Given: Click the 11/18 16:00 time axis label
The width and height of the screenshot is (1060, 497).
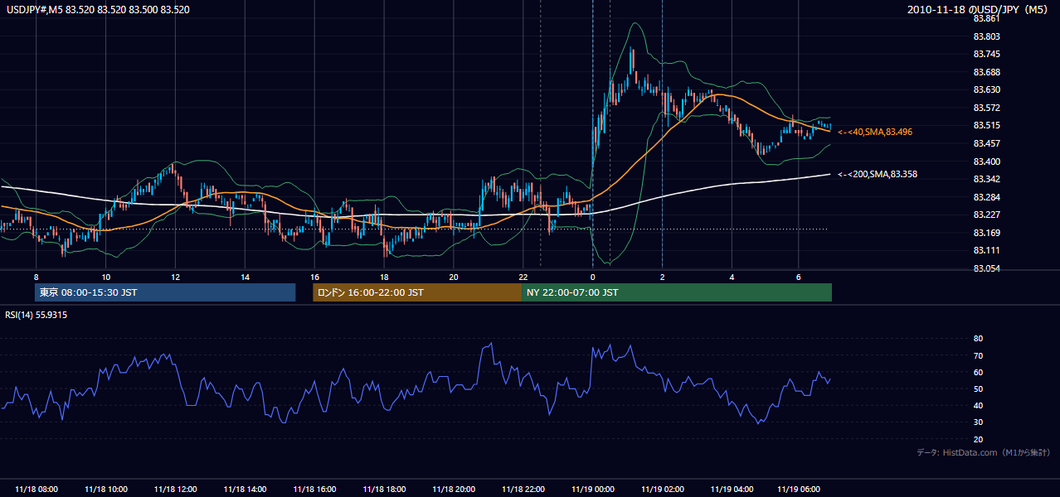Looking at the screenshot, I should [x=314, y=490].
